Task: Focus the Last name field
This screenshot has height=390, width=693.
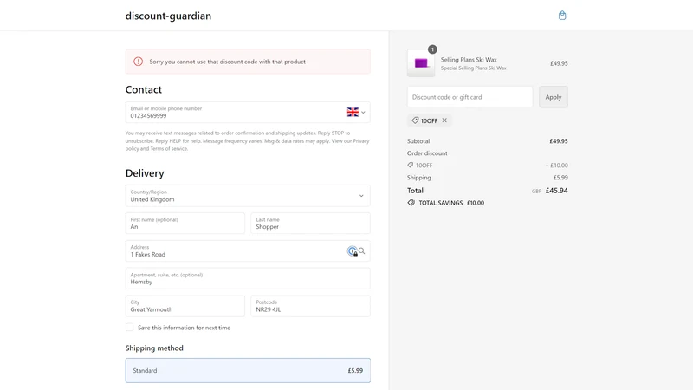Action: 310,224
